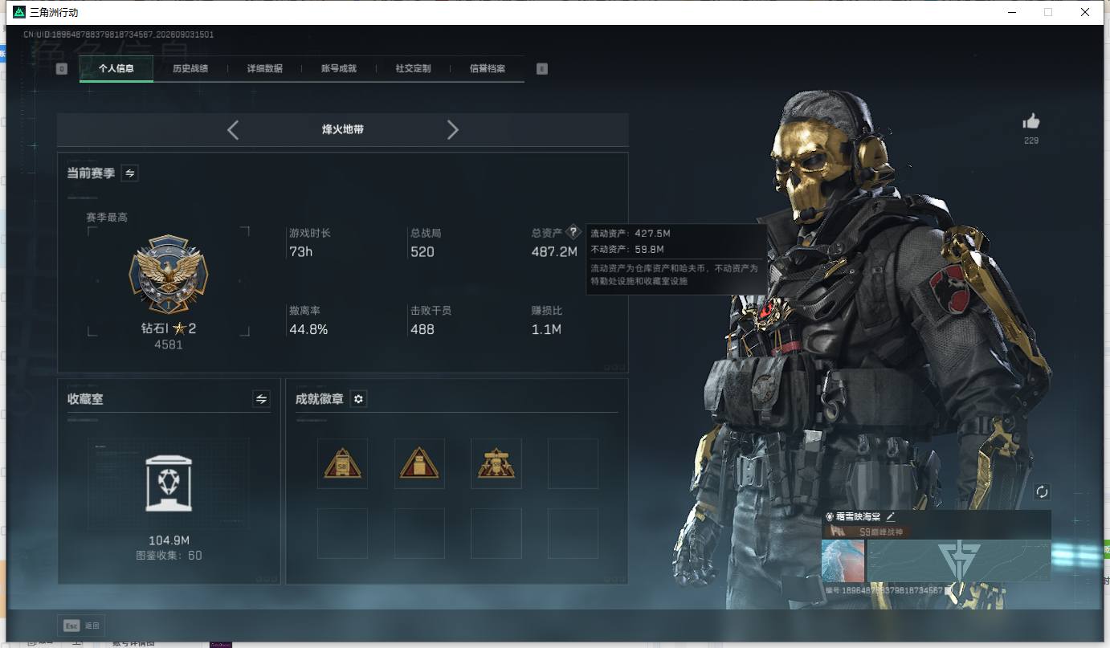The width and height of the screenshot is (1110, 648).
Task: Click the like count 229
Action: (1031, 141)
